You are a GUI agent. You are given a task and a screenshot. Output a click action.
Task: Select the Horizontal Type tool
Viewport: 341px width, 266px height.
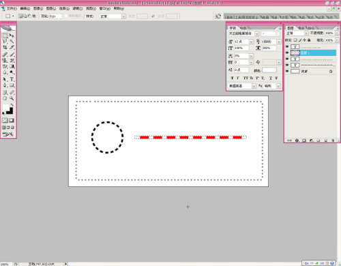coord(12,79)
